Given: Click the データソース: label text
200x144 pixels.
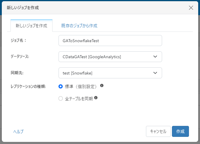Looking at the screenshot, I should (20, 57).
